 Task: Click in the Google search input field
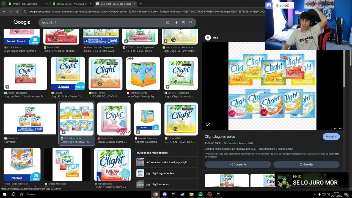tap(102, 23)
